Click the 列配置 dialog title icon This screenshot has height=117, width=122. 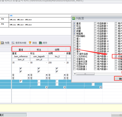point(74,19)
